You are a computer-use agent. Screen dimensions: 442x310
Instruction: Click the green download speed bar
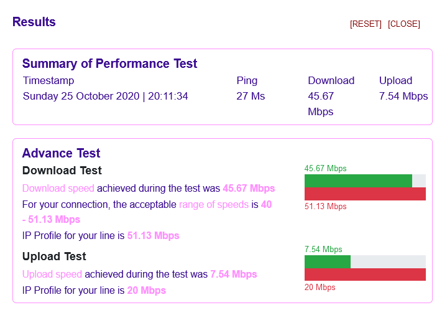[x=358, y=181]
